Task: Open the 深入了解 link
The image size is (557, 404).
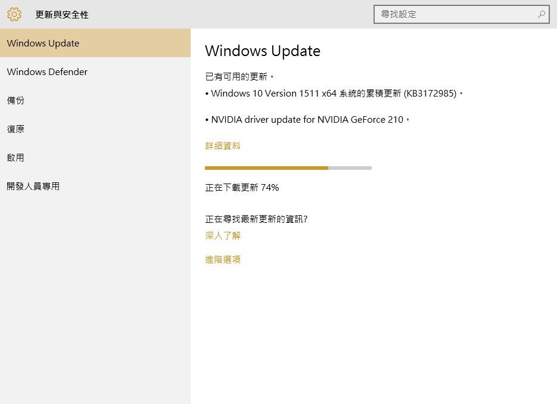Action: (223, 235)
